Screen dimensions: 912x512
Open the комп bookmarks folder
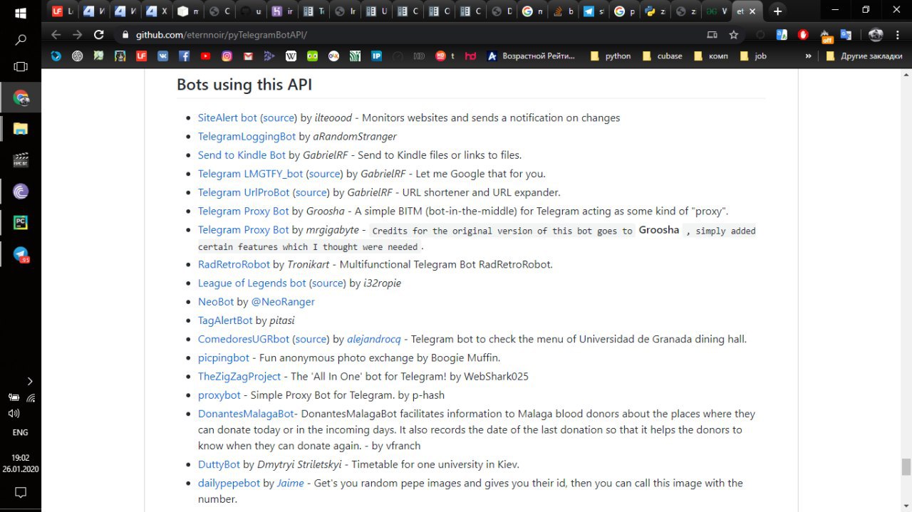(x=711, y=56)
